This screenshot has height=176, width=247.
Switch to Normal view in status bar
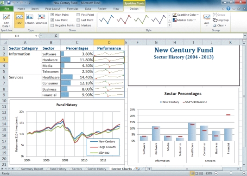pyautogui.click(x=192, y=174)
